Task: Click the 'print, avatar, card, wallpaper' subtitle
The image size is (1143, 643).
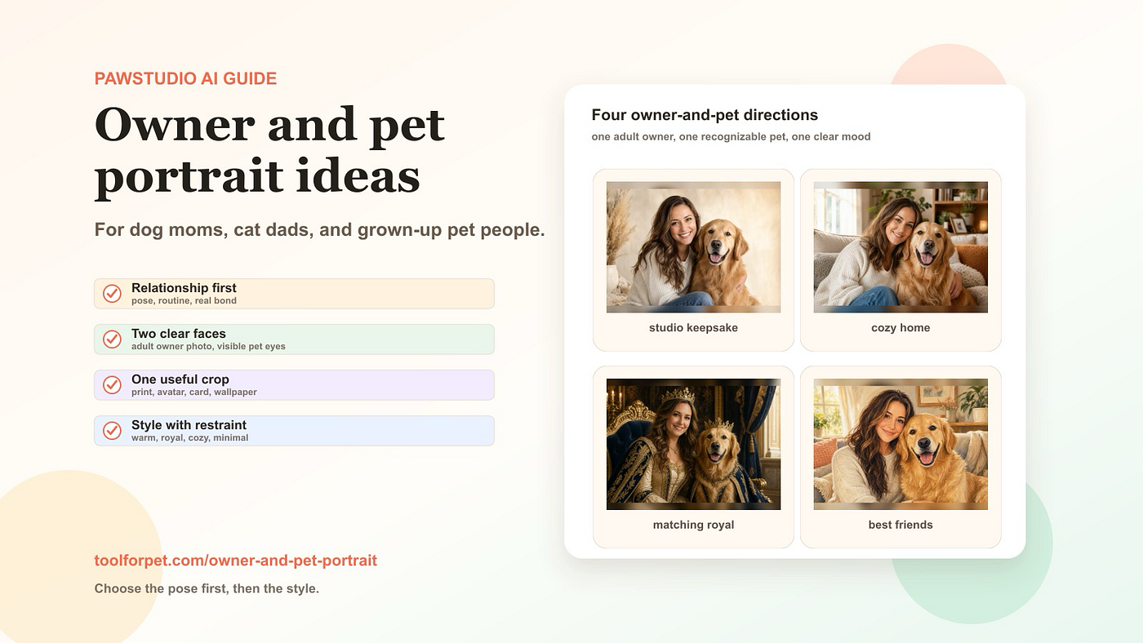Action: tap(194, 392)
